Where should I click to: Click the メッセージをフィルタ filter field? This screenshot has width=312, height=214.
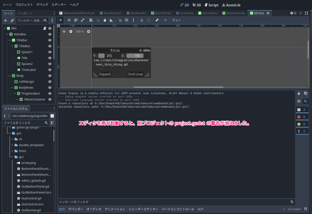tap(174, 202)
